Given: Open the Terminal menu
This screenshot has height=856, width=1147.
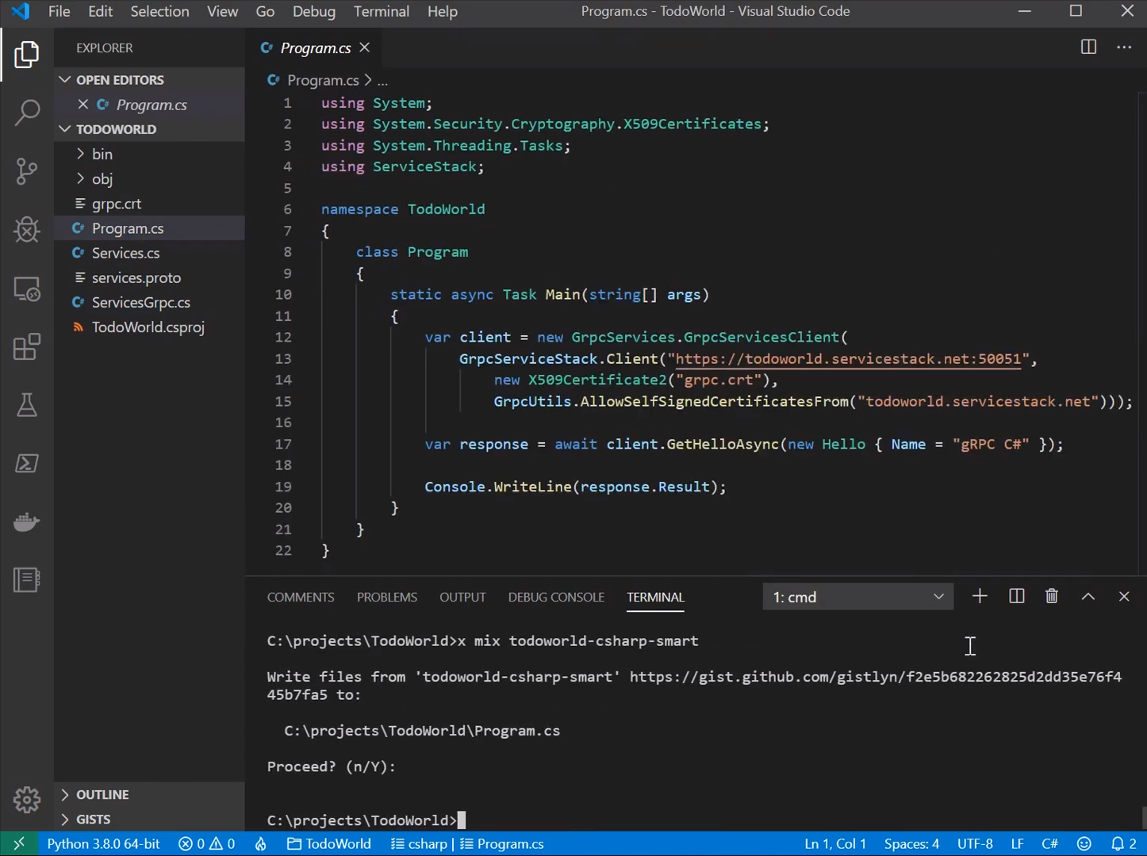Looking at the screenshot, I should coord(381,12).
